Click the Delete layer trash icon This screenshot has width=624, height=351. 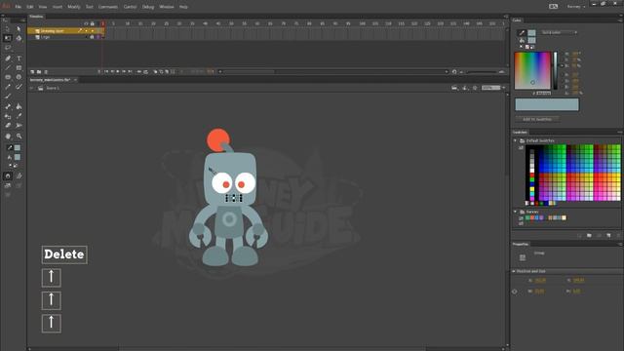coord(46,71)
